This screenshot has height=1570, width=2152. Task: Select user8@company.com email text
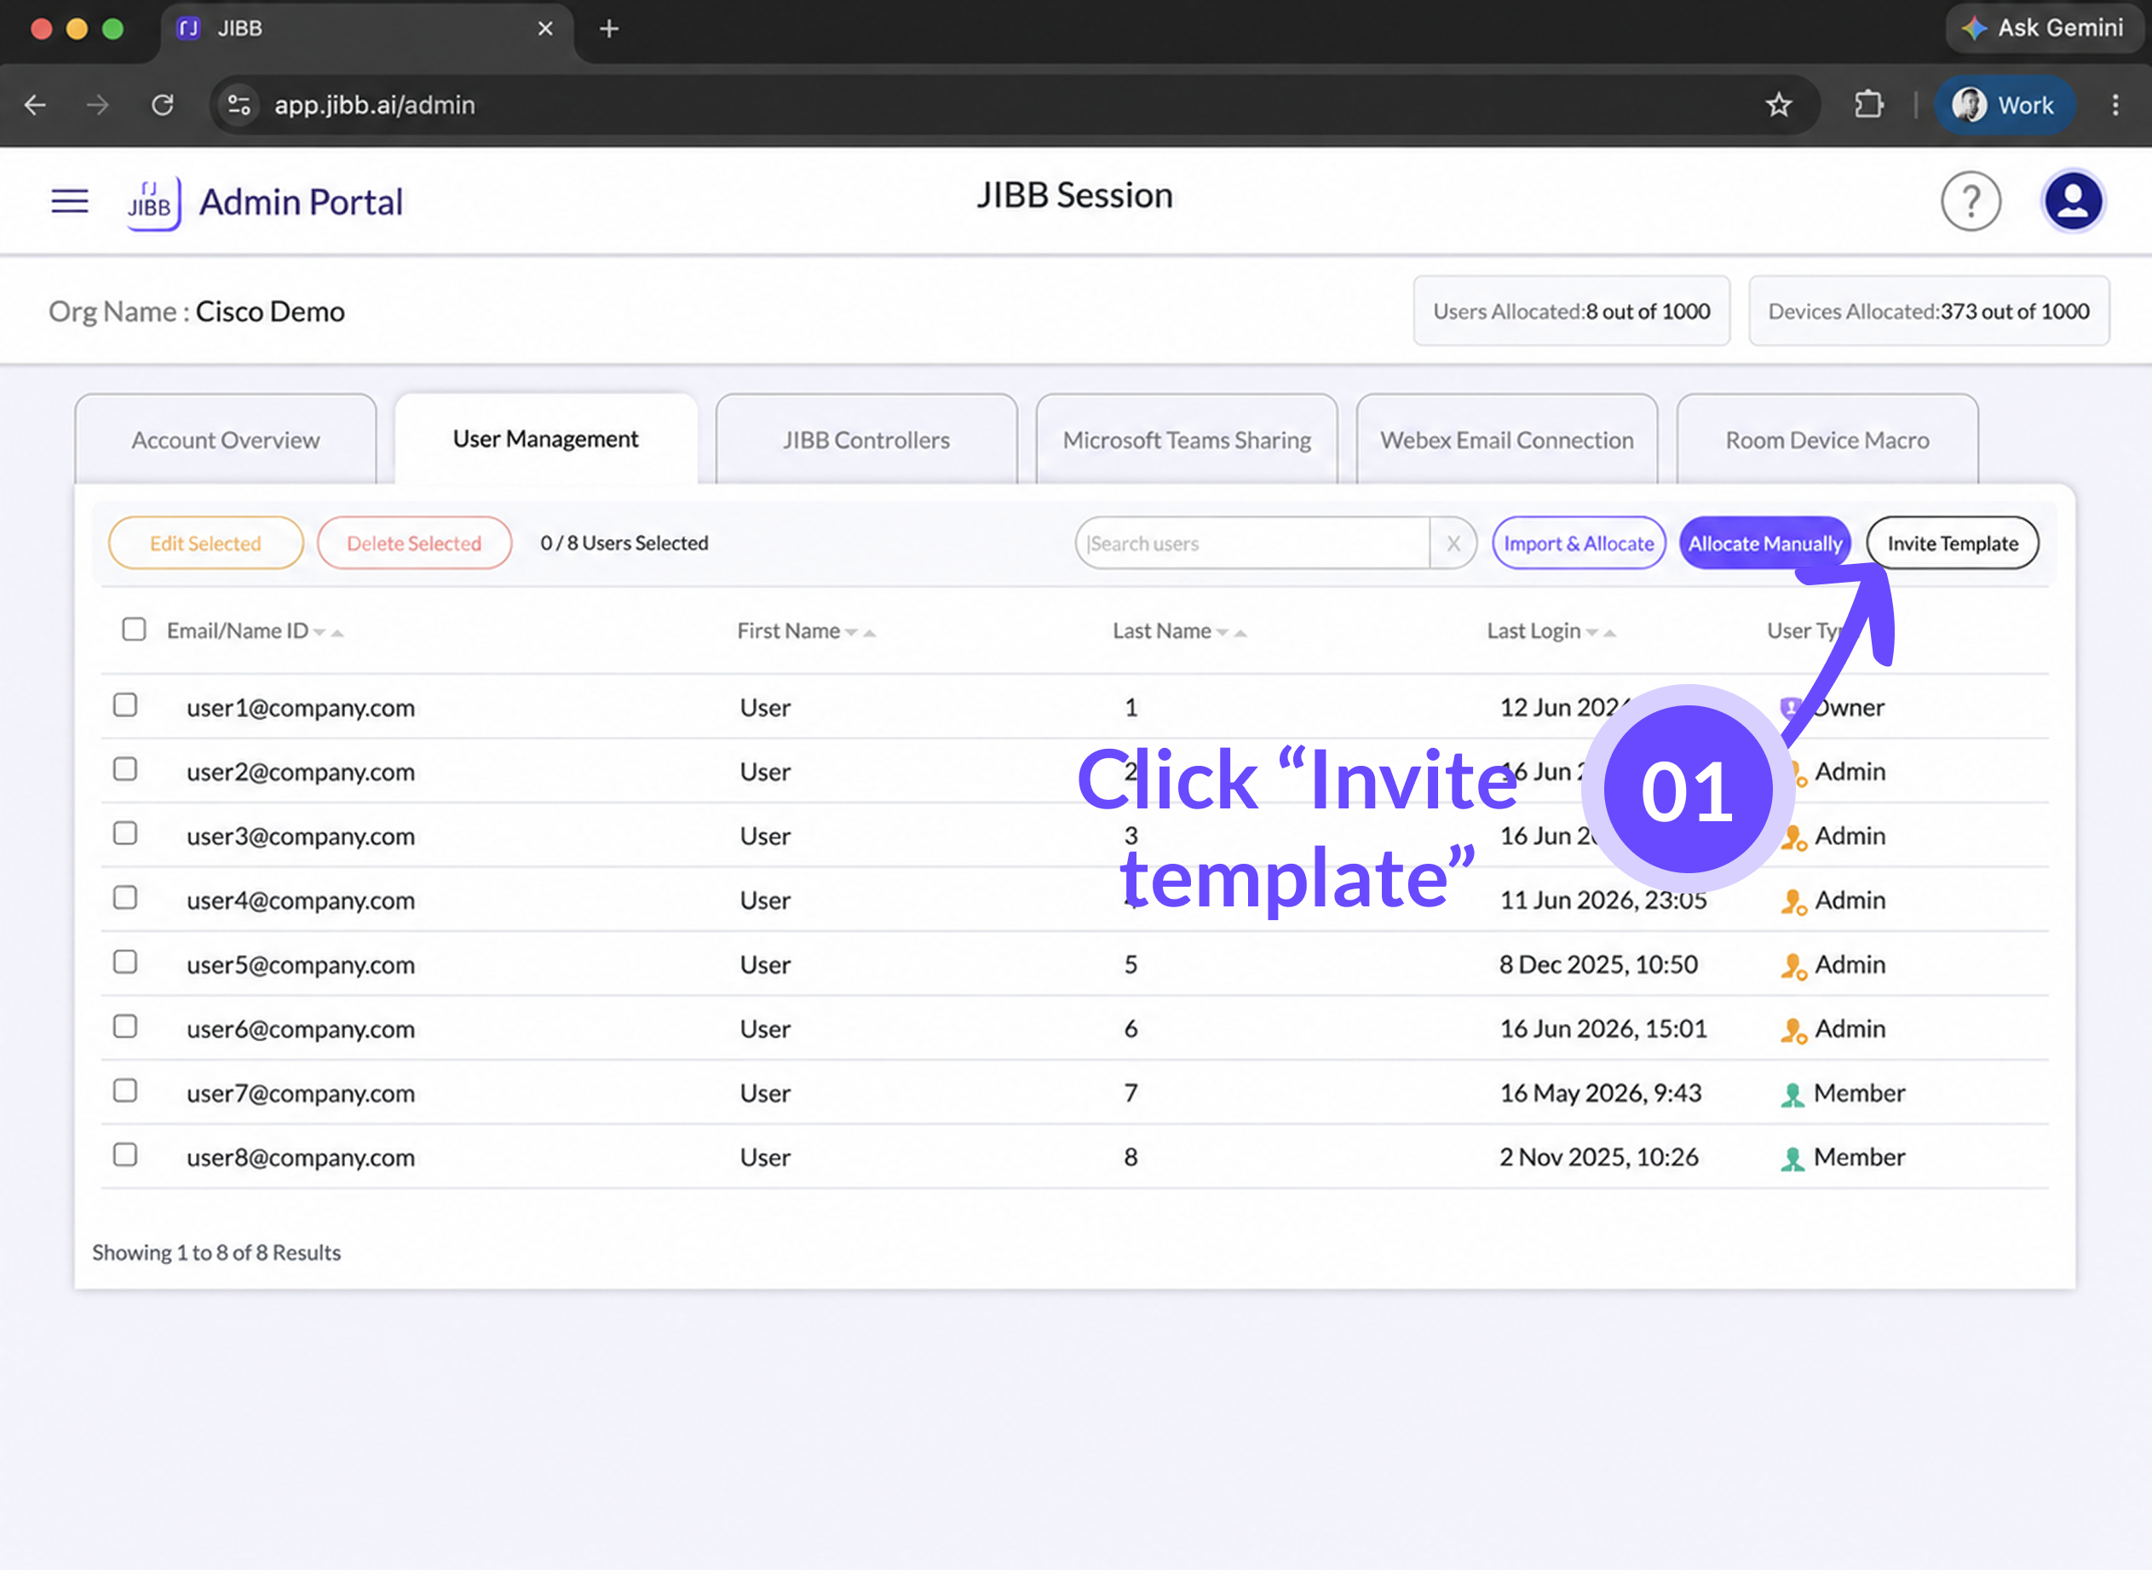point(301,1158)
